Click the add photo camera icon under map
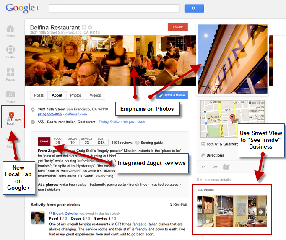The height and width of the screenshot is (240, 286). (226, 167)
